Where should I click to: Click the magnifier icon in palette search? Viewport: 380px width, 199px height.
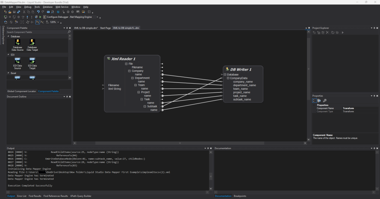(x=69, y=32)
